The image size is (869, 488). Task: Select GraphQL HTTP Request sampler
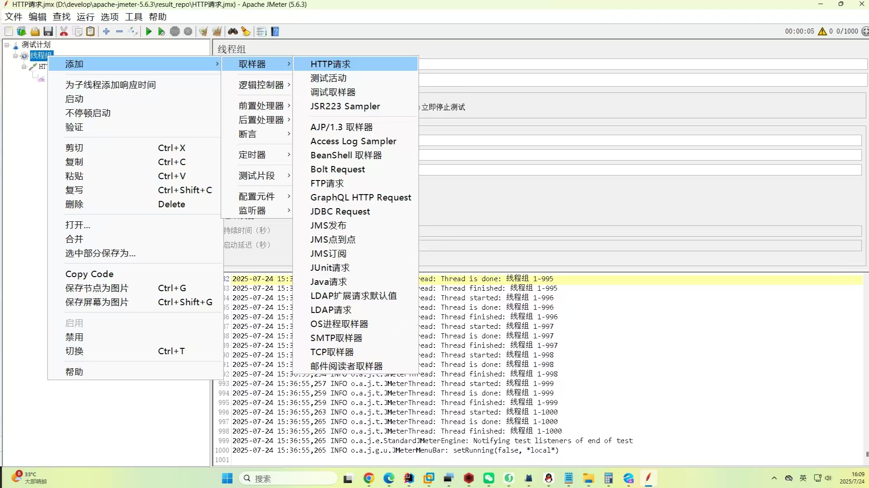[355, 197]
